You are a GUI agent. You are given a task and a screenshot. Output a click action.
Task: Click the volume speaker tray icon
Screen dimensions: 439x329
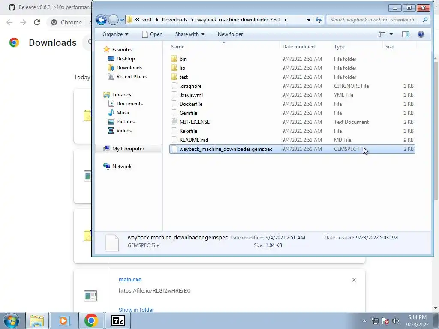click(x=396, y=321)
